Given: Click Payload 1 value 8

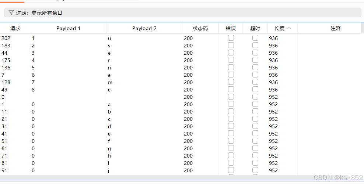Looking at the screenshot, I should click(33, 90).
